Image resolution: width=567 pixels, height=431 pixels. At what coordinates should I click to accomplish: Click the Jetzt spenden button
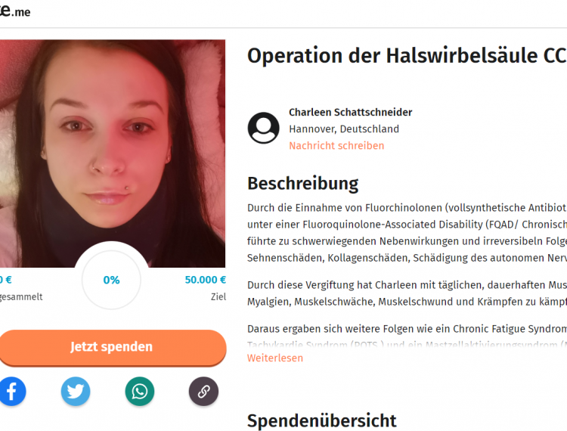tap(112, 347)
